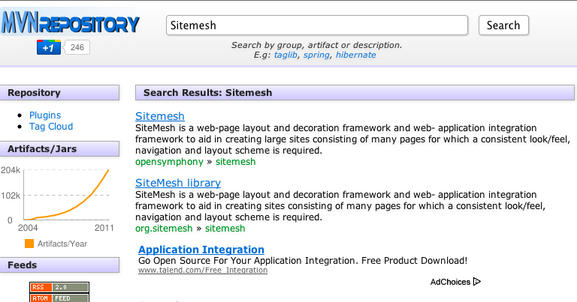Open the Tag Cloud link
The height and width of the screenshot is (302, 577).
(51, 127)
